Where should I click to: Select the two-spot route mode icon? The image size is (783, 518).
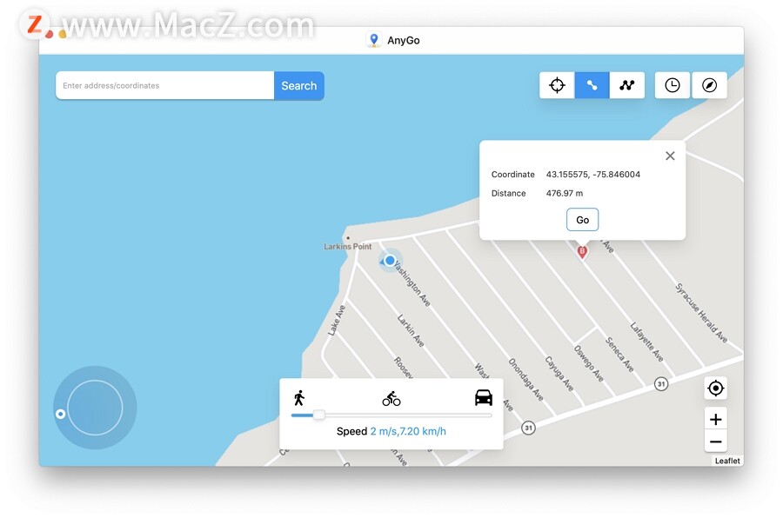click(592, 85)
